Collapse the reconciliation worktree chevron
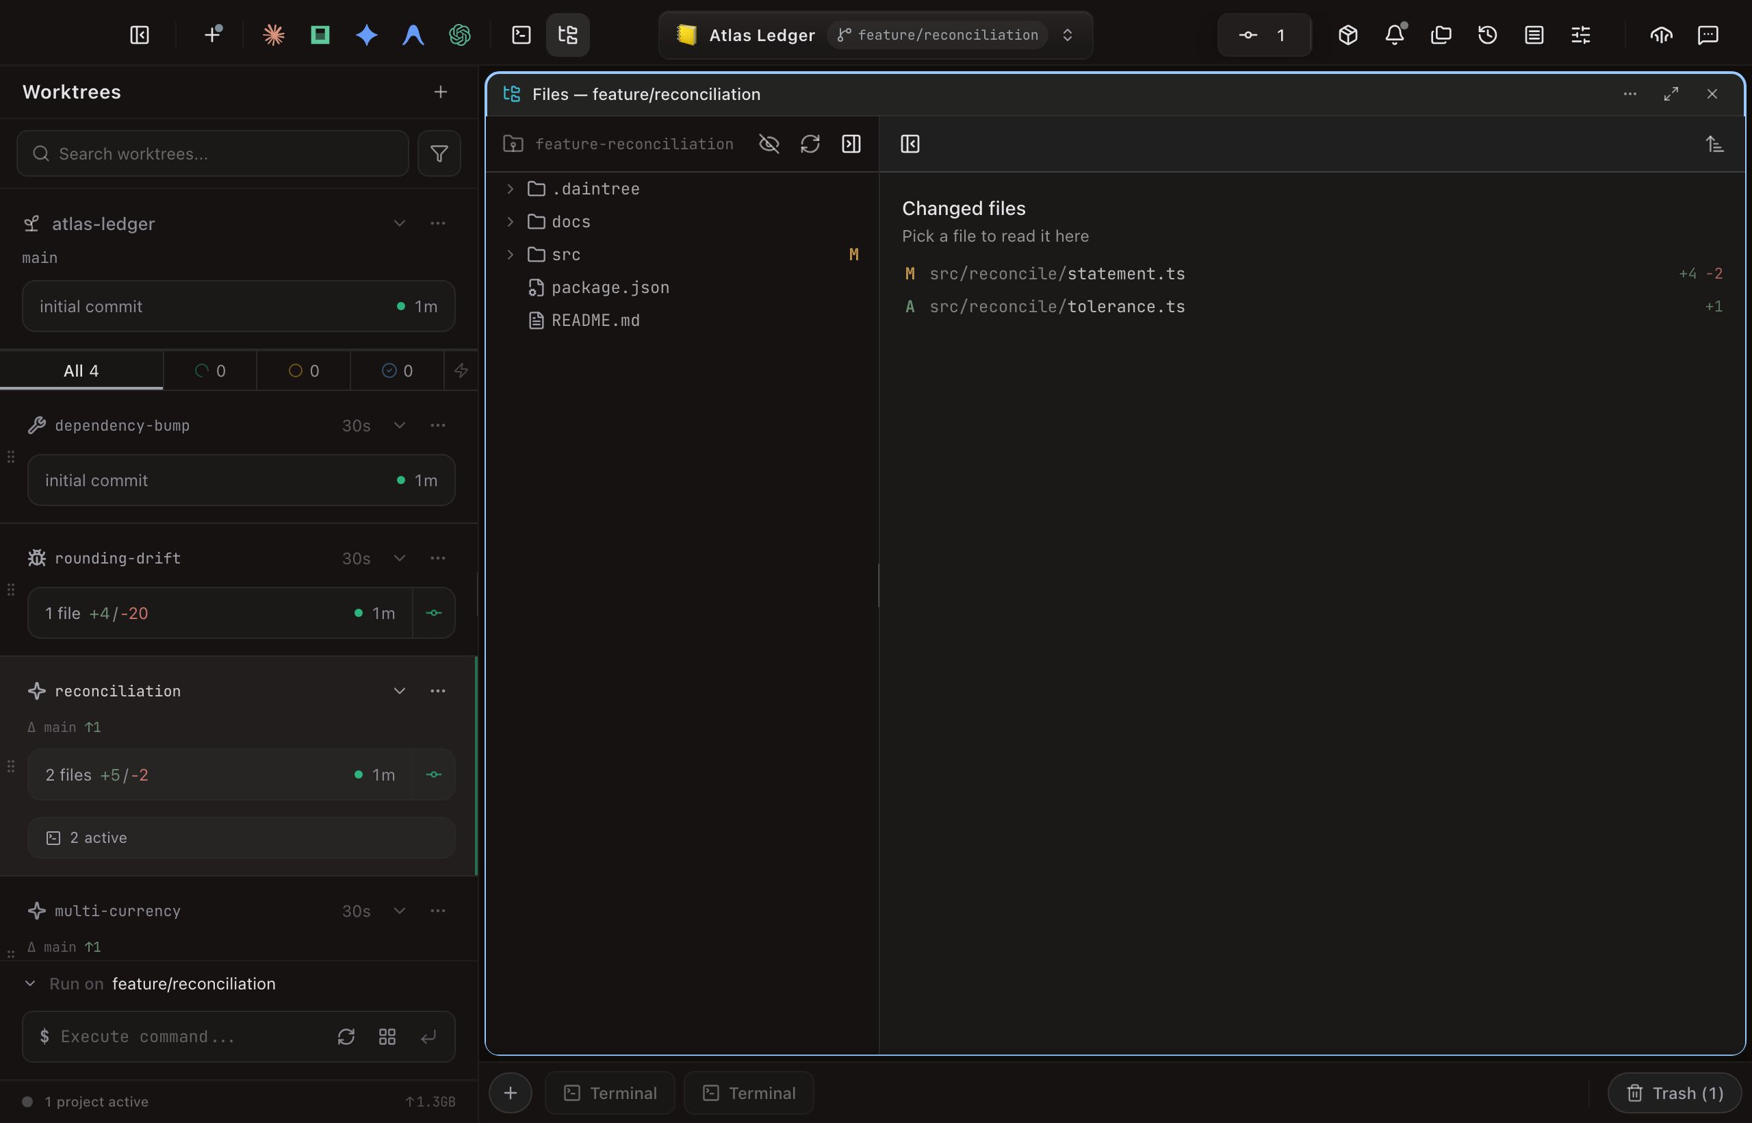The image size is (1752, 1123). (398, 690)
